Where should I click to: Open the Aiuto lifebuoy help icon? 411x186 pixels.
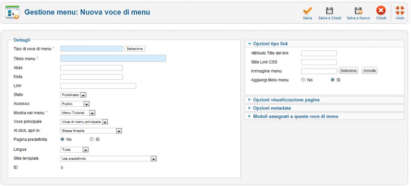click(x=400, y=11)
